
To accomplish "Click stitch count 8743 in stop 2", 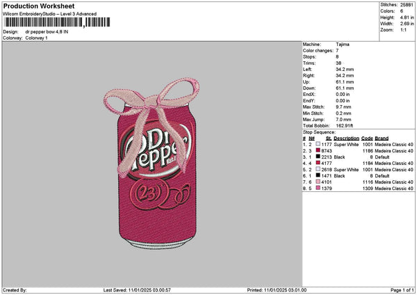I will click(x=327, y=151).
